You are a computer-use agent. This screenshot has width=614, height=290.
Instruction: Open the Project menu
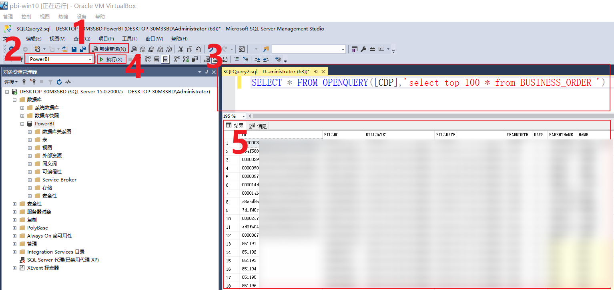point(106,39)
